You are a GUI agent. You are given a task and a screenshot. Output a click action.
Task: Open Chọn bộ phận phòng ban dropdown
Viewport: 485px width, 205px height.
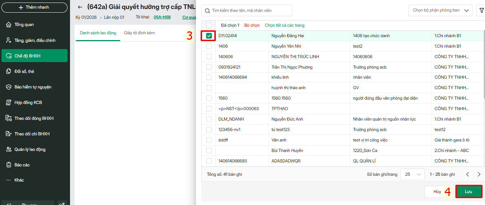tap(440, 10)
